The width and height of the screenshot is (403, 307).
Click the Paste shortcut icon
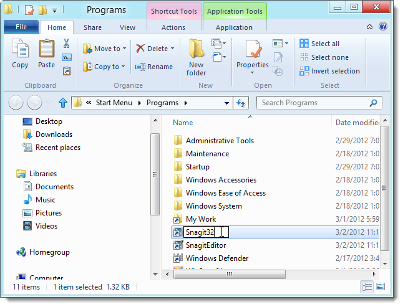pyautogui.click(x=67, y=71)
